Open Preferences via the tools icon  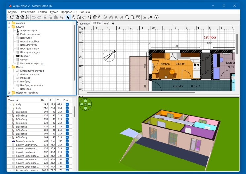(27, 17)
